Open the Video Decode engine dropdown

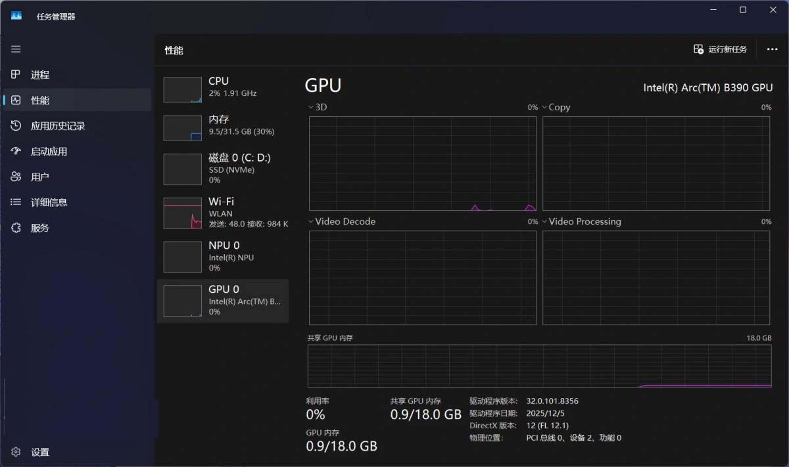342,221
